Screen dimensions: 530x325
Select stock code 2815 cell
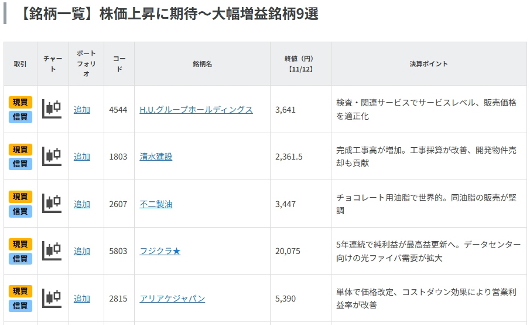[118, 299]
